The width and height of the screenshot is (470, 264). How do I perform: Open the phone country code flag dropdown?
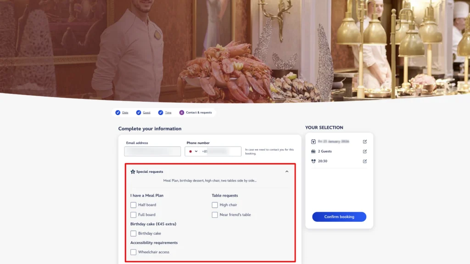tap(193, 151)
